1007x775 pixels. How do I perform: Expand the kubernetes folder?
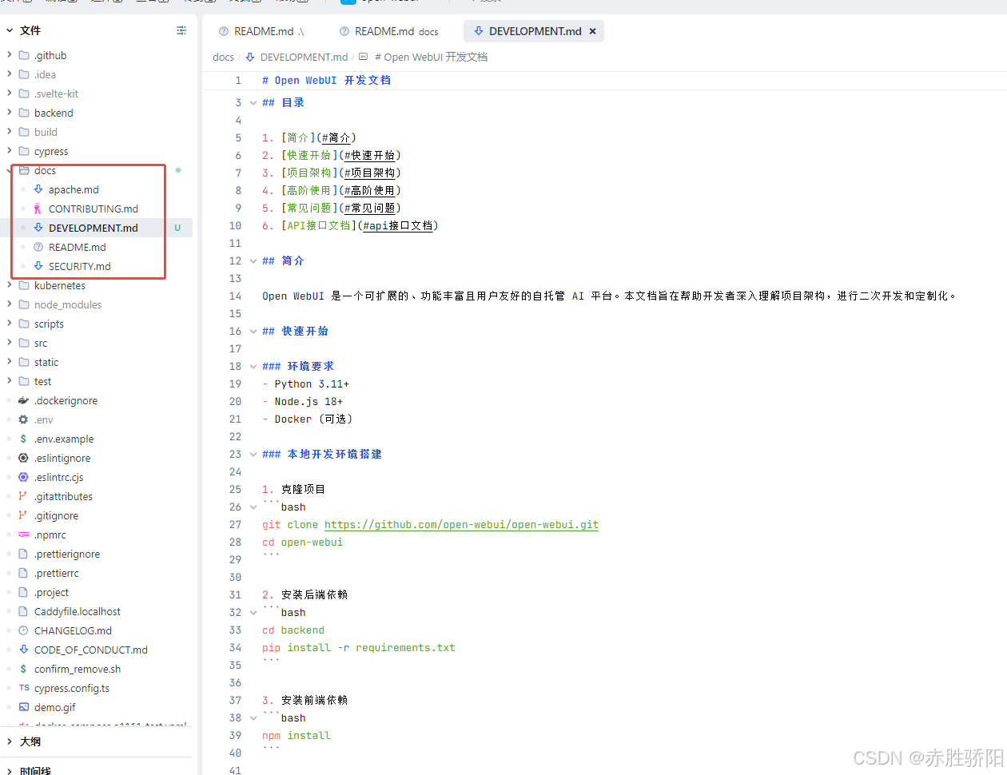tap(10, 285)
